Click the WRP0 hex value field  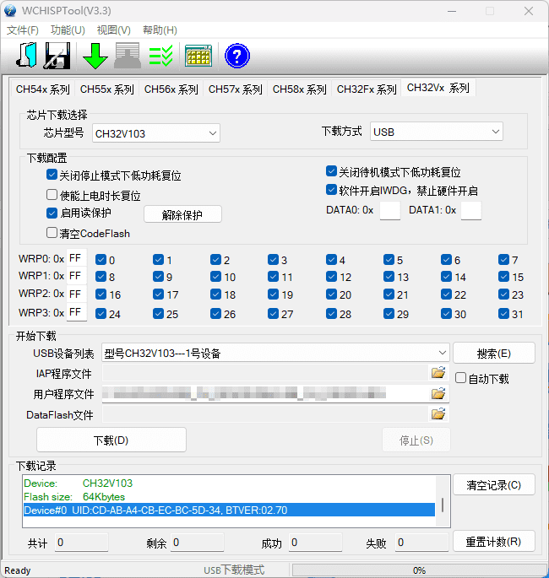pyautogui.click(x=76, y=258)
